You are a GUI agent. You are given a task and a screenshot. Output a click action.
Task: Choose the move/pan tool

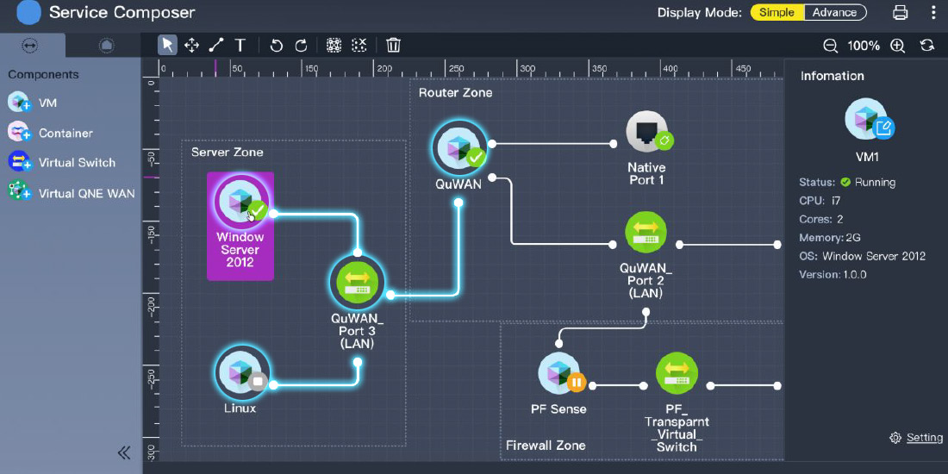coord(191,45)
